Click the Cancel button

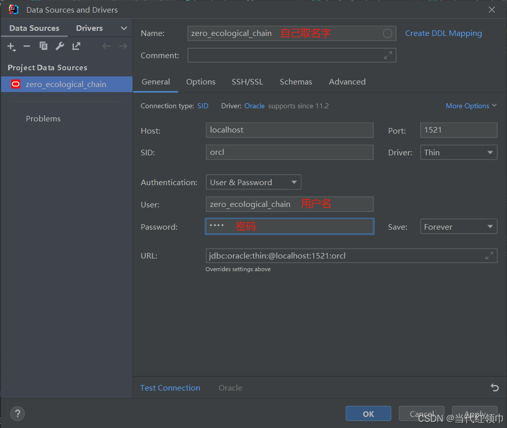point(421,413)
